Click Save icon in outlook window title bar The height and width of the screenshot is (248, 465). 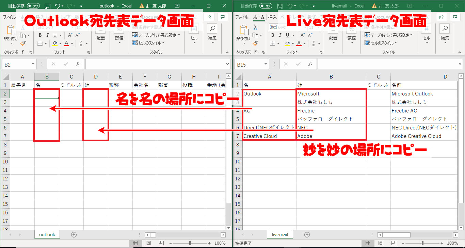48,6
